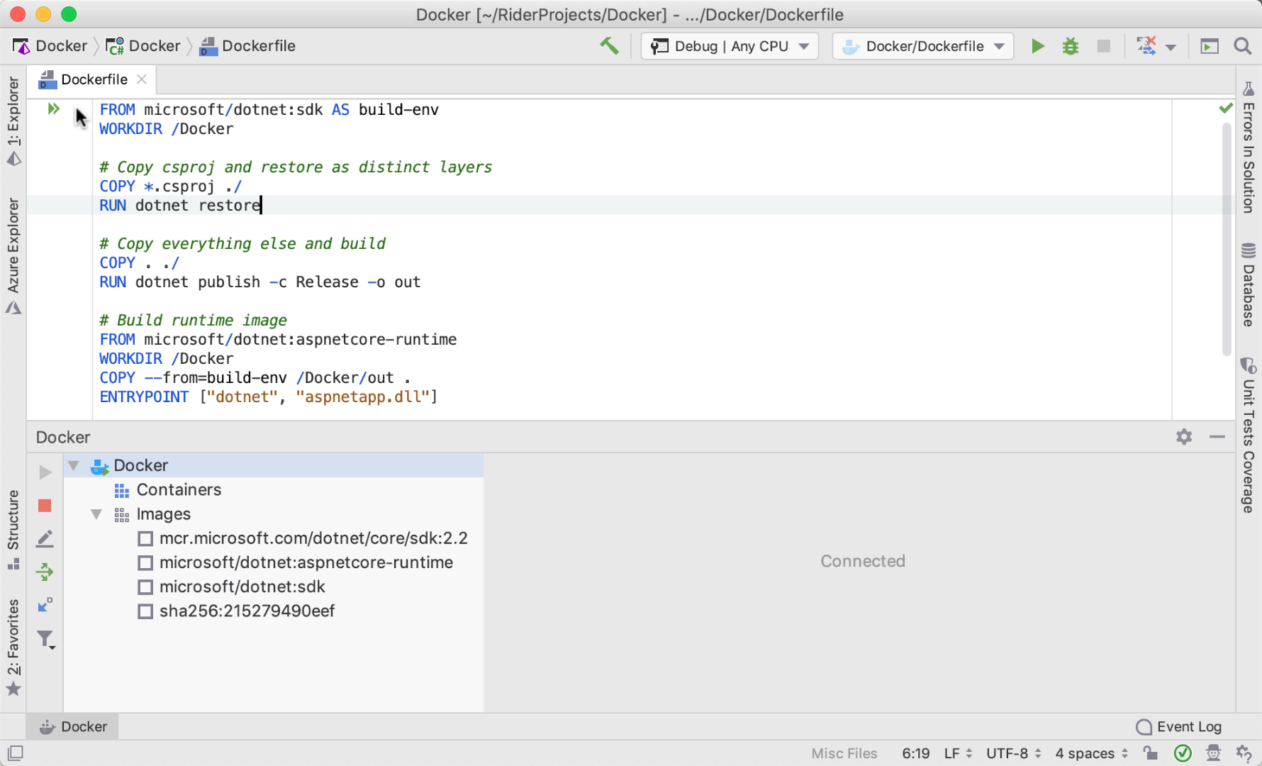
Task: Collapse the Images tree node
Action: [96, 514]
